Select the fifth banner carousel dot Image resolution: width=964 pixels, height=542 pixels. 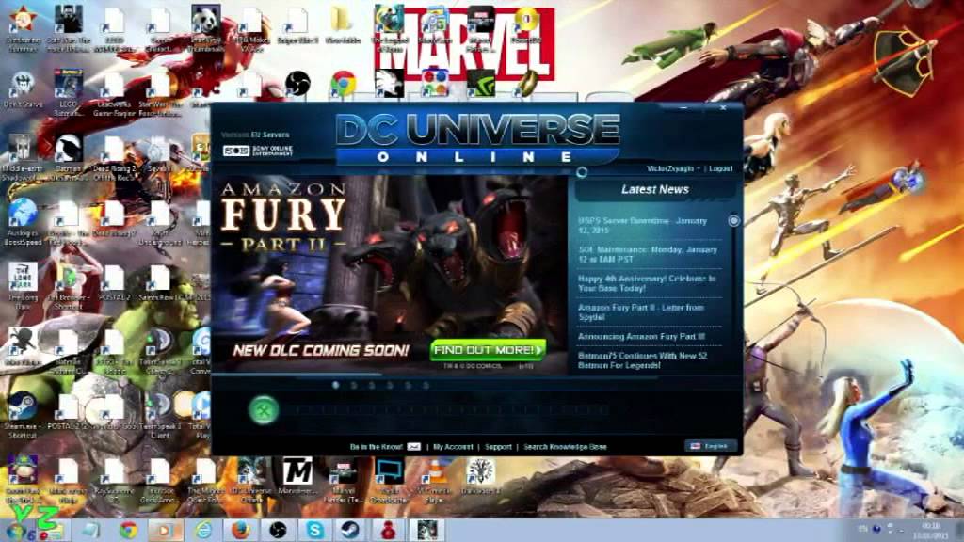pyautogui.click(x=408, y=385)
